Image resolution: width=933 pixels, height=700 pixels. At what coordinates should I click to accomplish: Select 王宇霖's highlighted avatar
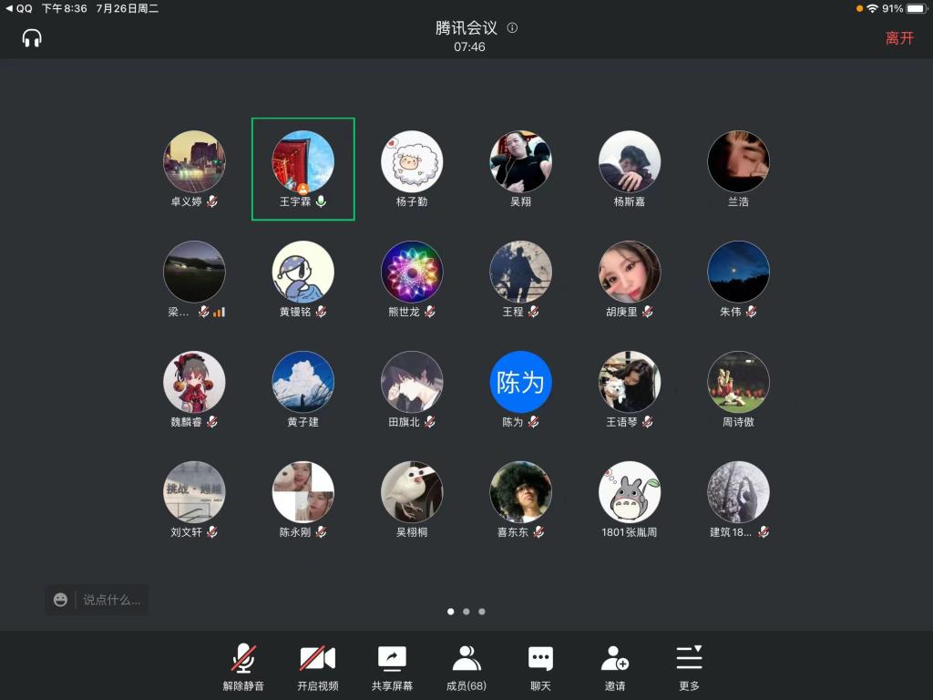pyautogui.click(x=302, y=161)
